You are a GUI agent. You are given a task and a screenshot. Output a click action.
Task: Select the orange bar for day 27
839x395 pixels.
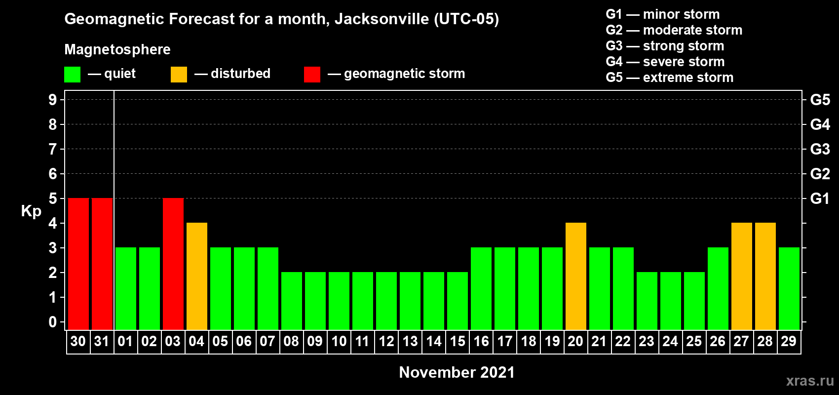coord(742,276)
